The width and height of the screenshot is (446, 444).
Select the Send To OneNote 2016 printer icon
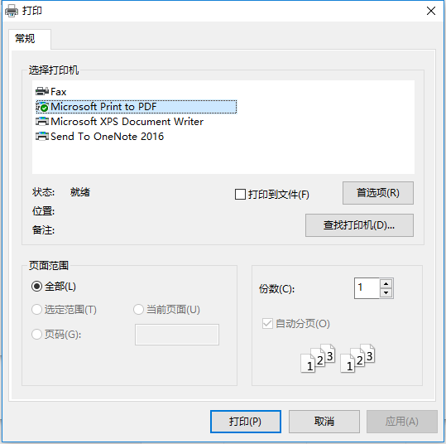[42, 137]
